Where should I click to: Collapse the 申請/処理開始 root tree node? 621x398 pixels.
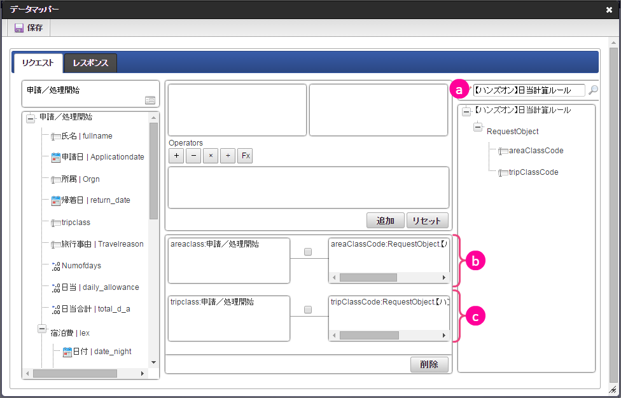[31, 118]
